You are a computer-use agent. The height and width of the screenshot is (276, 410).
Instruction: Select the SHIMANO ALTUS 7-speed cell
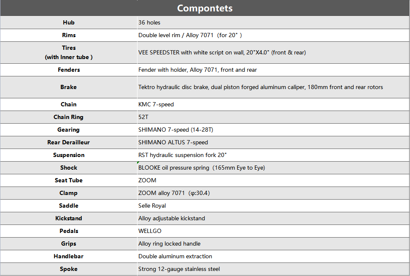[173, 142]
